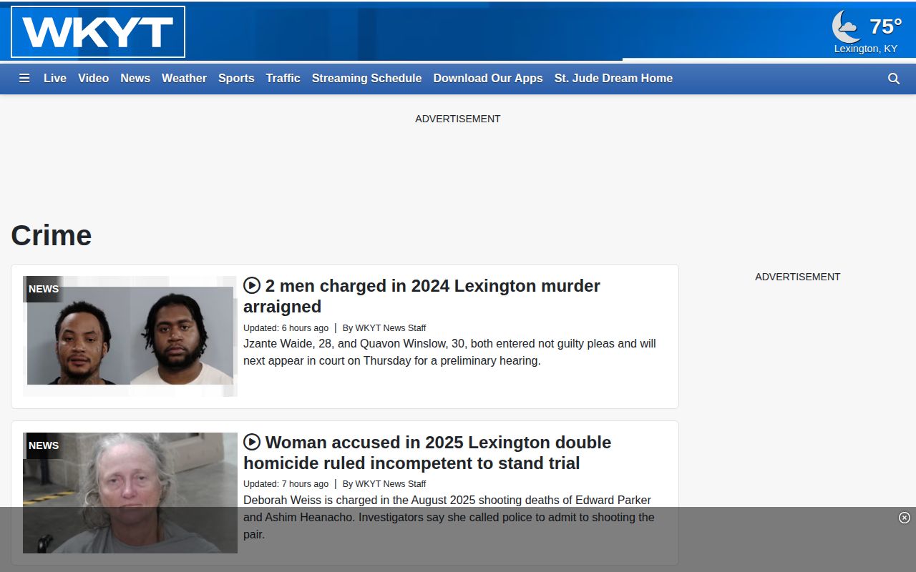The image size is (916, 572).
Task: Click 'Updated: 6 hours ago' text
Action: [x=286, y=328]
